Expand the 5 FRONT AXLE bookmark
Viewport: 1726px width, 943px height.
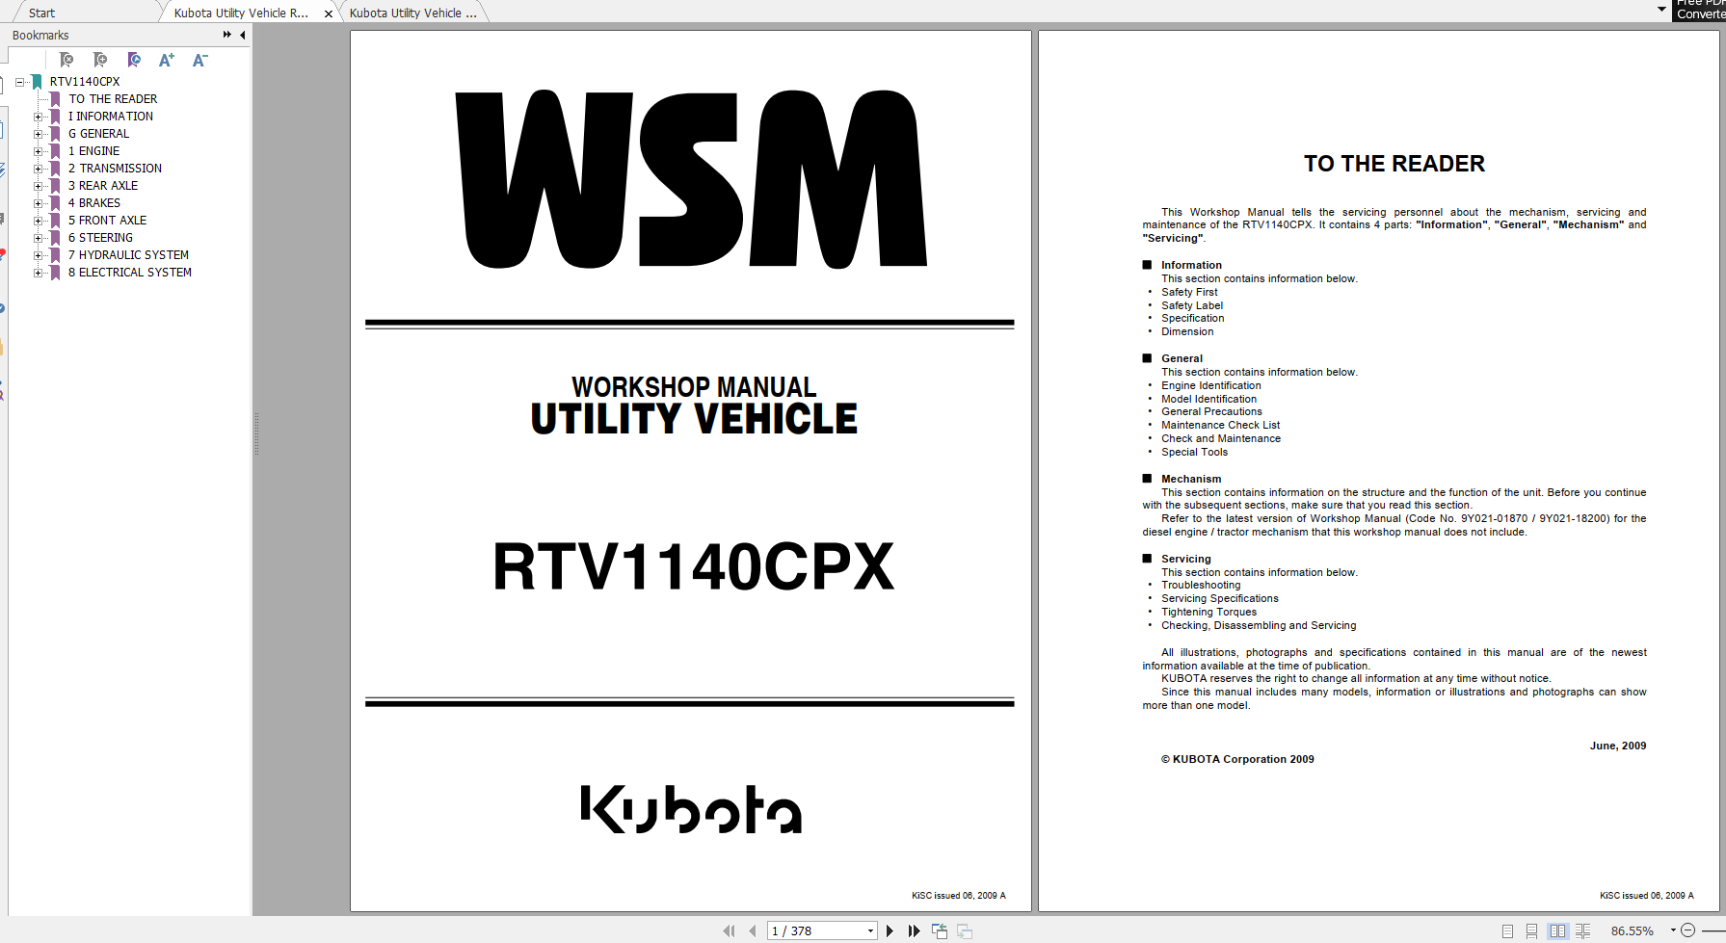pos(39,221)
